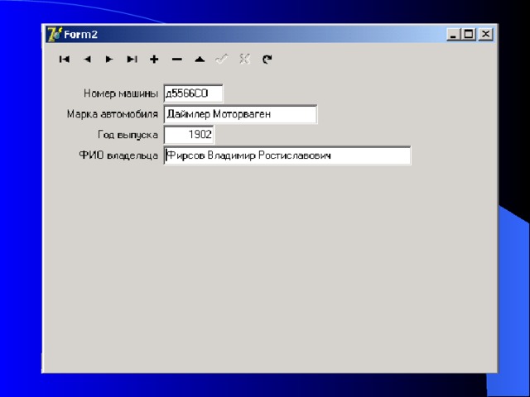Open the Form2 system menu icon

pos(55,34)
